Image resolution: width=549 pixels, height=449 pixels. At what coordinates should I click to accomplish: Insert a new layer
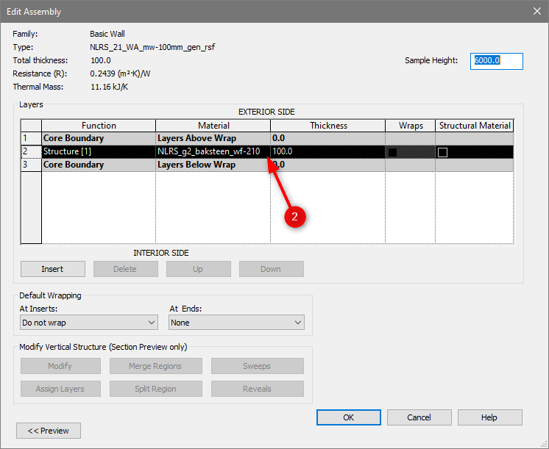(52, 269)
